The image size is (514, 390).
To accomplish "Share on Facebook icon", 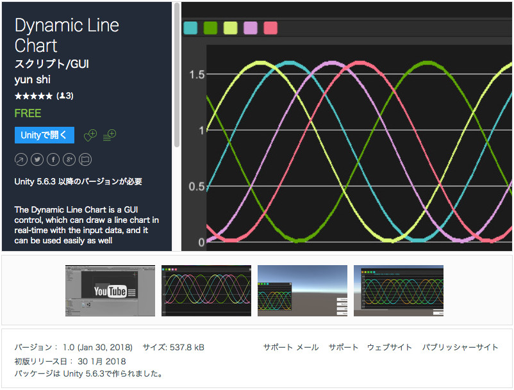I will click(53, 159).
